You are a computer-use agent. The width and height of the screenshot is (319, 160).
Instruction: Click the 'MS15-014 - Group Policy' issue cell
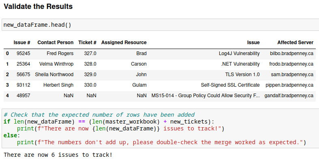pos(206,96)
